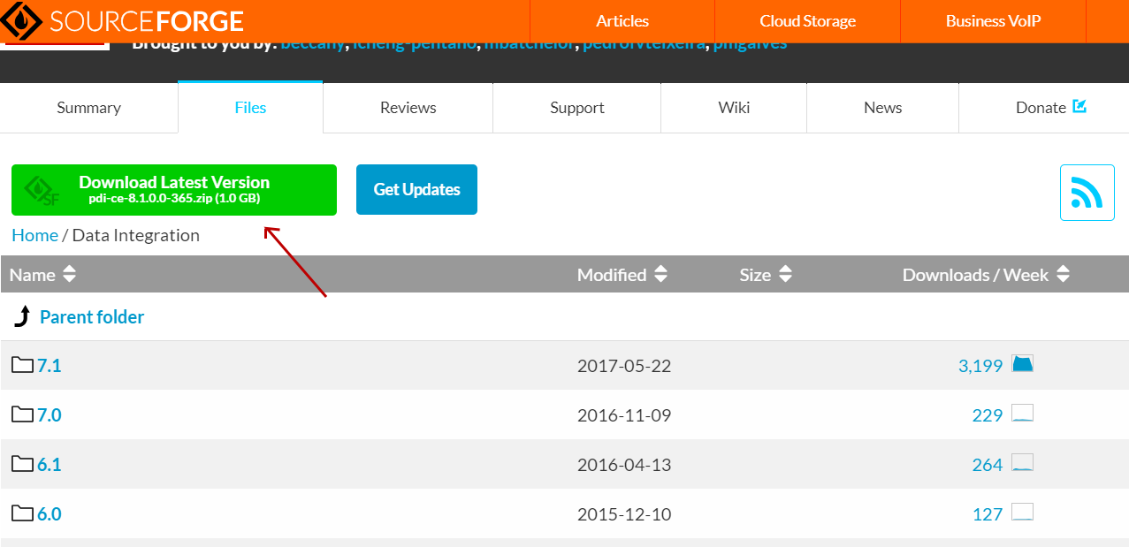
Task: Open Cloud Storage in top navigation
Action: coord(807,21)
